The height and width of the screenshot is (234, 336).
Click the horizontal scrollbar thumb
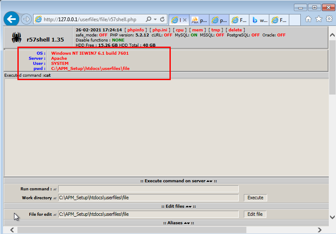[x=132, y=230]
